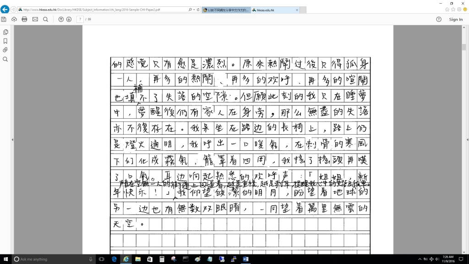This screenshot has width=469, height=264.
Task: Switch to the first Chinese-titled browser tab
Action: (x=225, y=10)
